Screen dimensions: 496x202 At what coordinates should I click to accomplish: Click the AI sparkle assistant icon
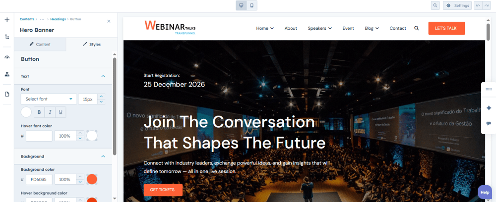coord(489,108)
